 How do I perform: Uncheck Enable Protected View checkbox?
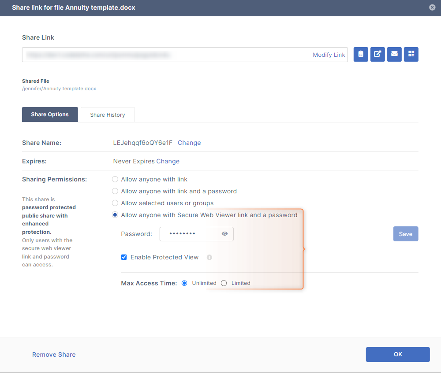124,257
